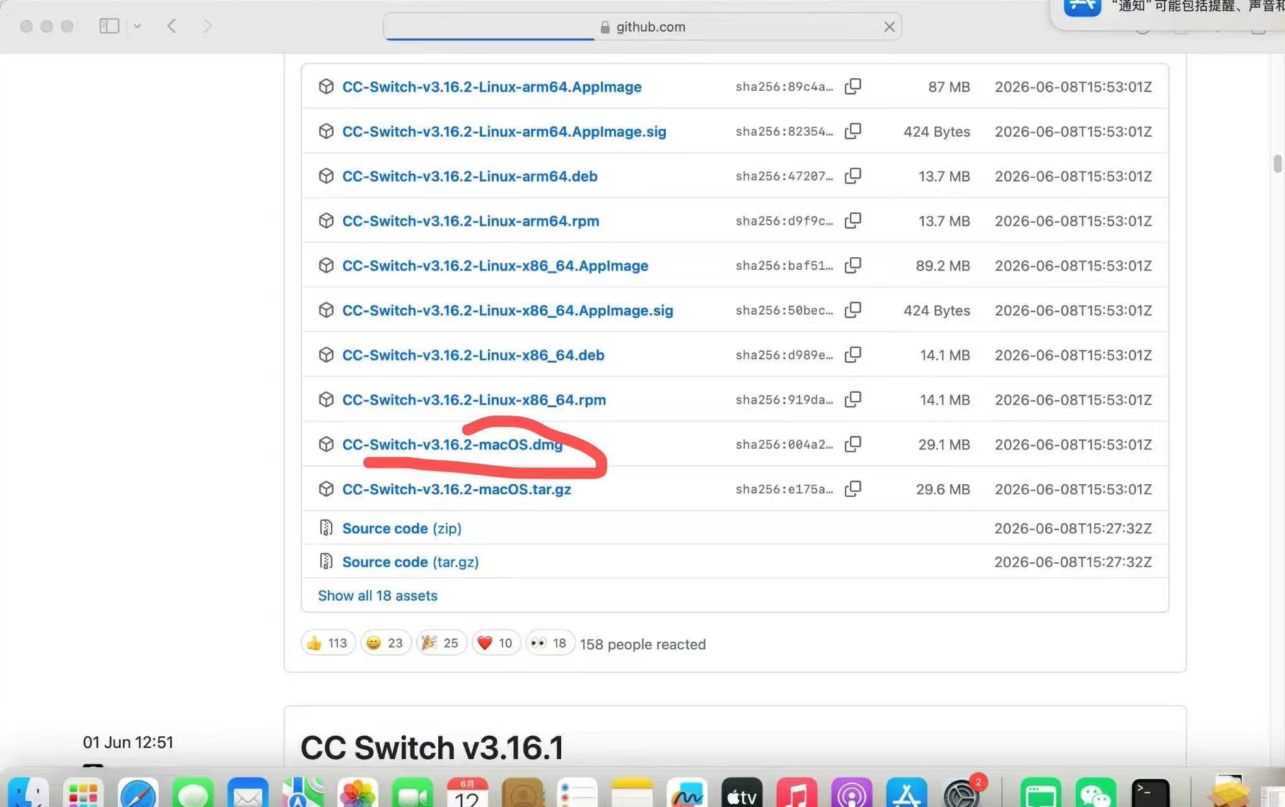The height and width of the screenshot is (807, 1285).
Task: Click the file icon beside Source code (tar.gz)
Action: pos(326,561)
